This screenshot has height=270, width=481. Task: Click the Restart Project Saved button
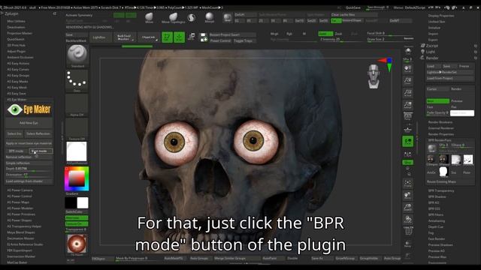point(232,34)
